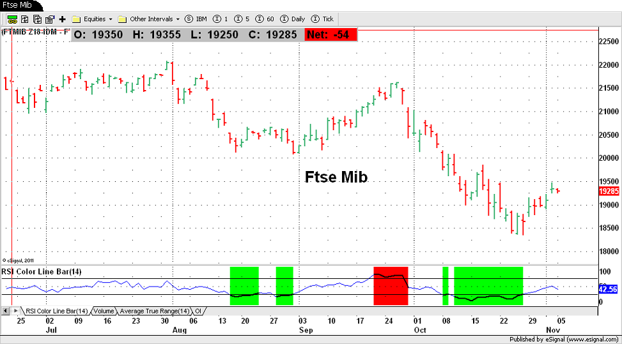Screen dimensions: 622x344
Task: Click the Ftse Mib chart annotation text
Action: (336, 177)
